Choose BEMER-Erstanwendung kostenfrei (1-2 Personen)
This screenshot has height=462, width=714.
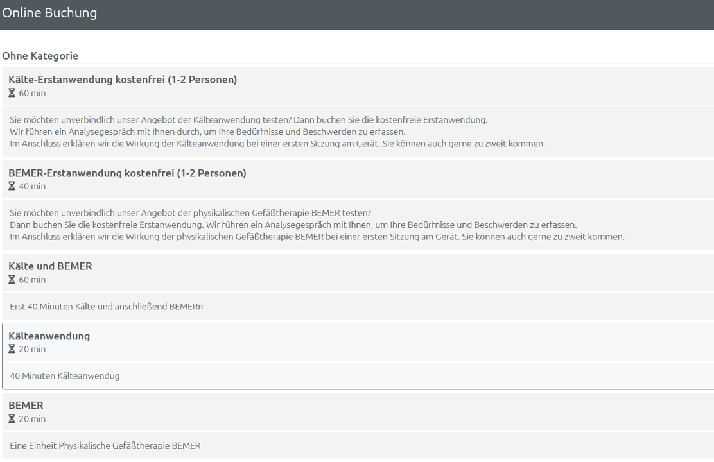point(127,173)
